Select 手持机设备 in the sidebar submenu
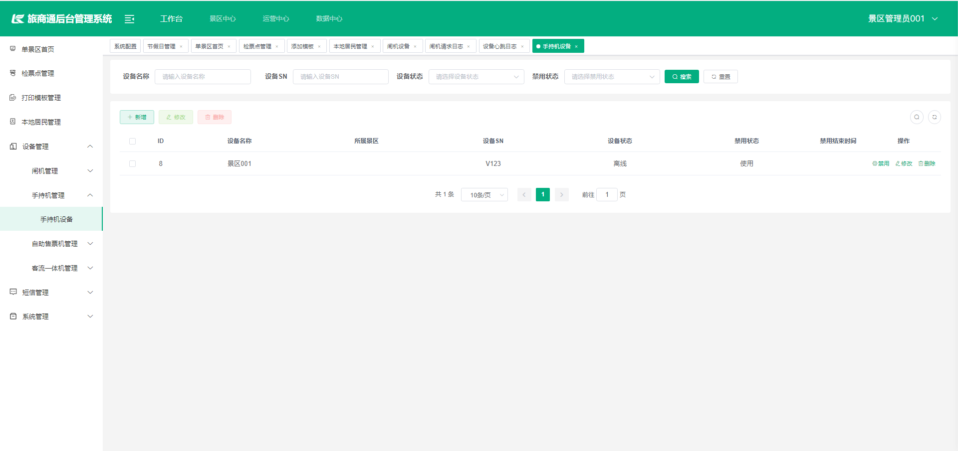The width and height of the screenshot is (958, 451). pos(51,219)
